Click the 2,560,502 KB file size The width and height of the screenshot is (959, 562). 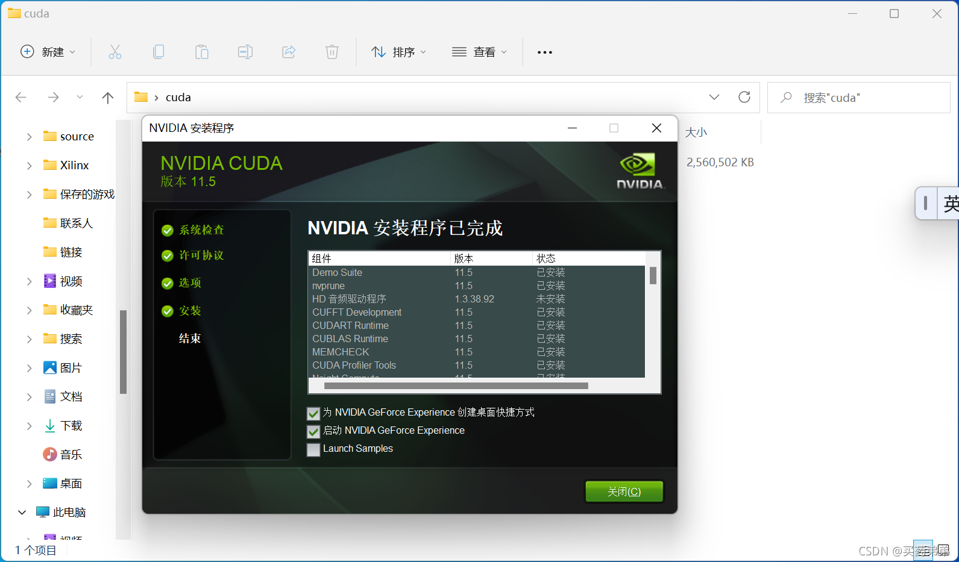[x=720, y=162]
